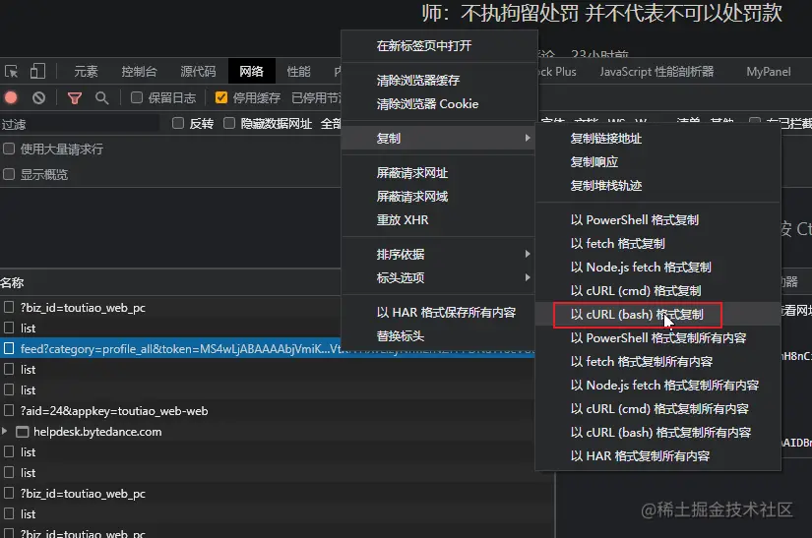This screenshot has height=538, width=812.
Task: Clear the network log icon
Action: [38, 97]
